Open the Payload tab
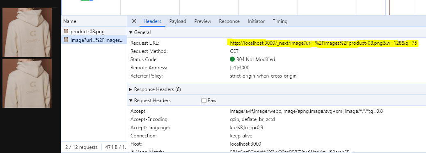The image size is (426, 153). tap(178, 21)
